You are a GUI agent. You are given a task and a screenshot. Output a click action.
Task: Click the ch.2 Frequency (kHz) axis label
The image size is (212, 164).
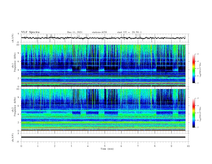tap(14, 106)
